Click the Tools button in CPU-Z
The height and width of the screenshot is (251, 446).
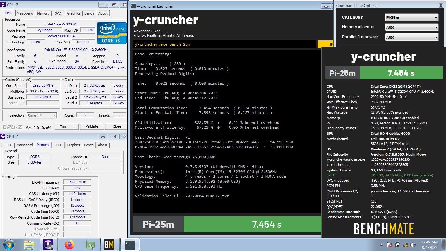64,126
